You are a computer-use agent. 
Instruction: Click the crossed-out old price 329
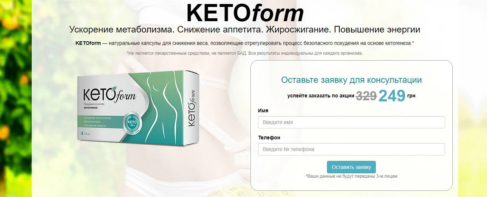pyautogui.click(x=366, y=96)
